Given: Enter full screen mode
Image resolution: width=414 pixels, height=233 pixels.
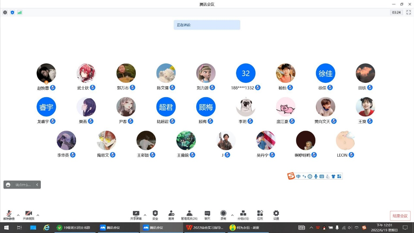Looking at the screenshot, I should 408,12.
